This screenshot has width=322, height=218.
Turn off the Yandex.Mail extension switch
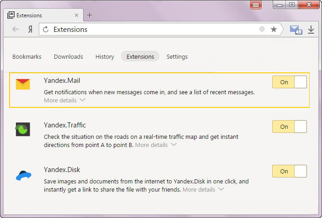pyautogui.click(x=290, y=82)
